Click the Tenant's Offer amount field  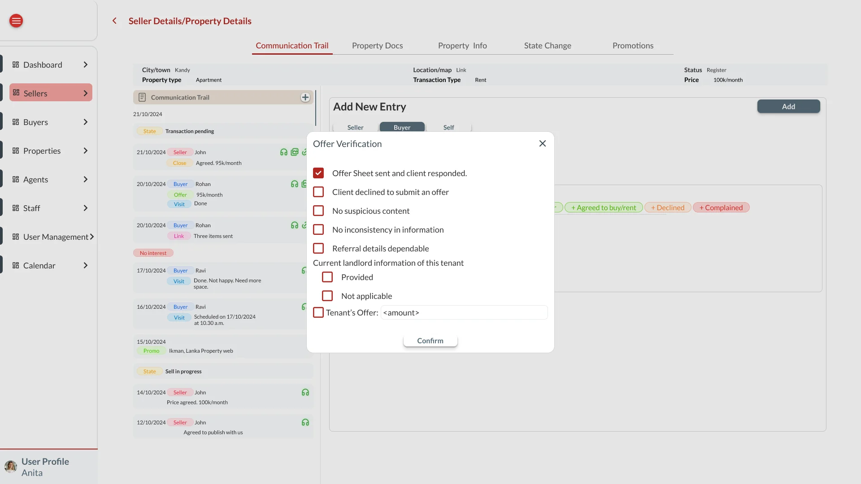[x=464, y=312]
